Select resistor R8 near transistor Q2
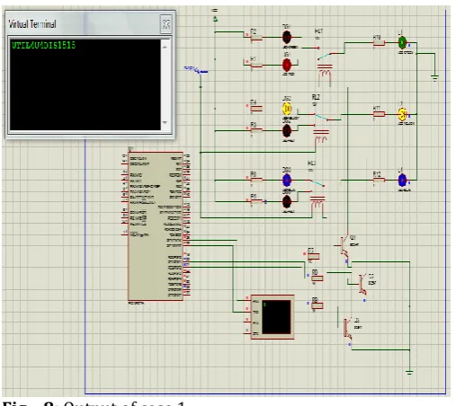456x406 pixels. tap(317, 278)
